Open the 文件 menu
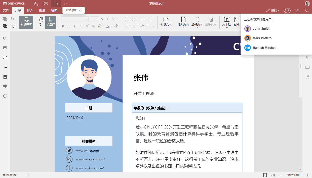This screenshot has width=312, height=178. pos(6,10)
